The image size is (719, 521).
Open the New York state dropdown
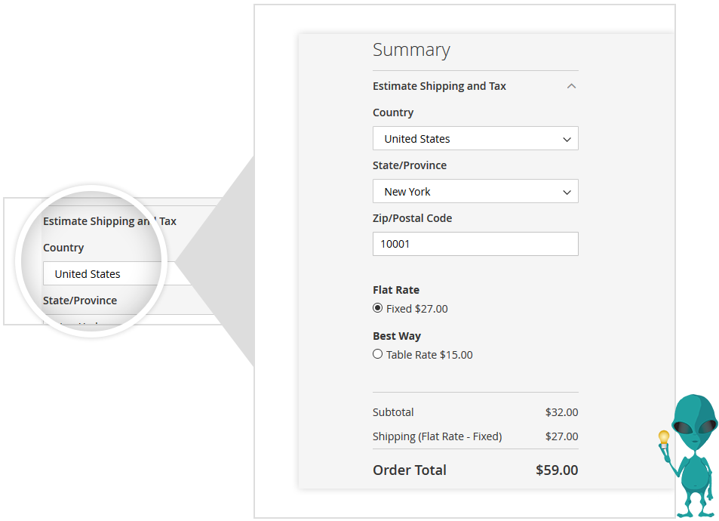point(475,192)
